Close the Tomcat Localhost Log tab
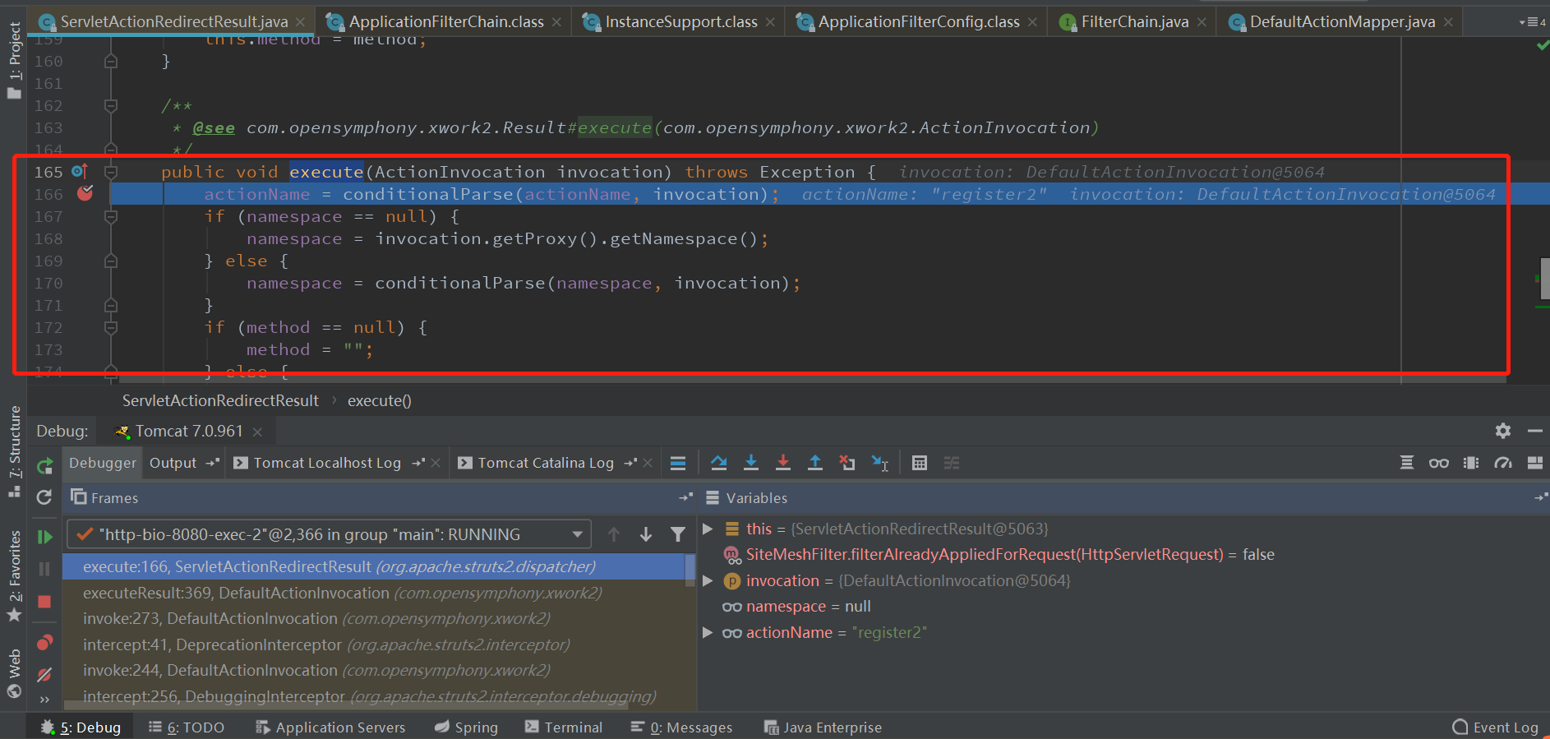 (x=436, y=463)
